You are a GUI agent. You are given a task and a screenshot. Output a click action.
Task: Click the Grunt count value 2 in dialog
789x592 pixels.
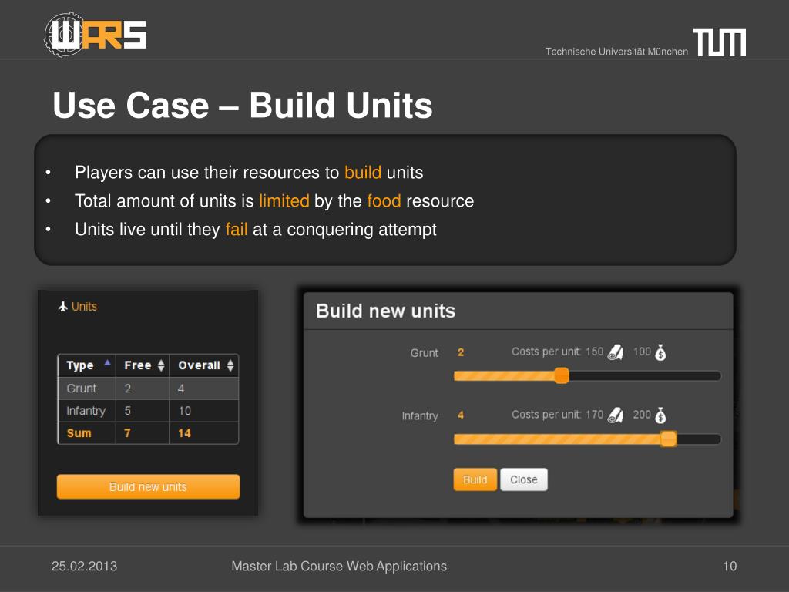(x=461, y=352)
